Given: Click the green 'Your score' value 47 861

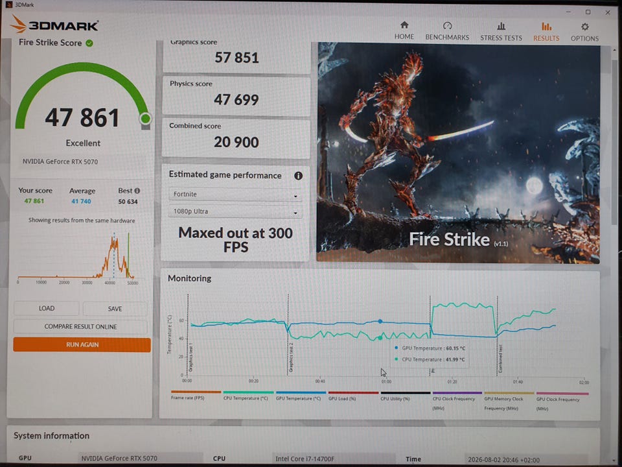Looking at the screenshot, I should click(34, 201).
